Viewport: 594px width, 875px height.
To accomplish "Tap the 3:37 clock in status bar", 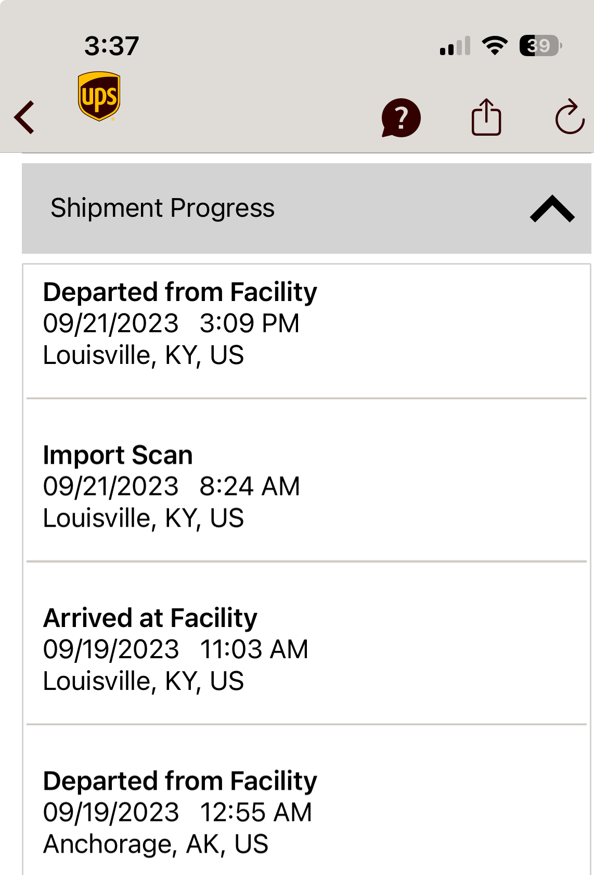I will click(111, 46).
